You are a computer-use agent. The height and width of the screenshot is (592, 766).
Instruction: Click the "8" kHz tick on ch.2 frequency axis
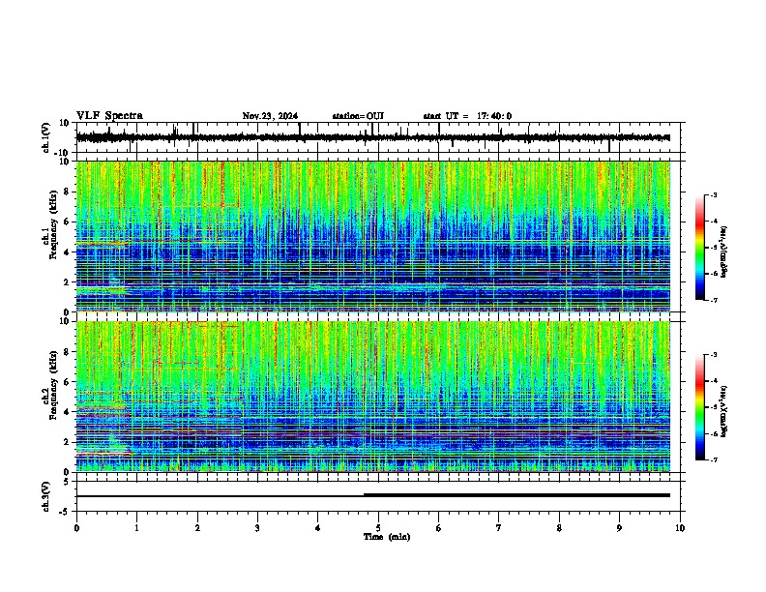coord(68,352)
